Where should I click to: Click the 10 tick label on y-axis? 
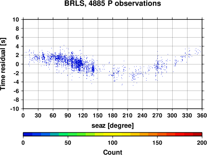point(16,19)
